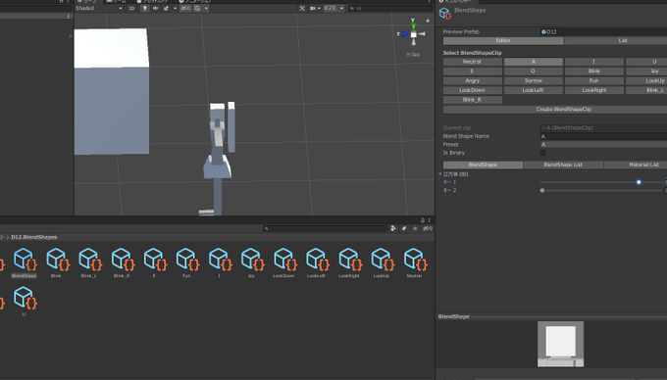Select the Blink_R clip asset icon
Screen dimensions: 667x380
123,260
